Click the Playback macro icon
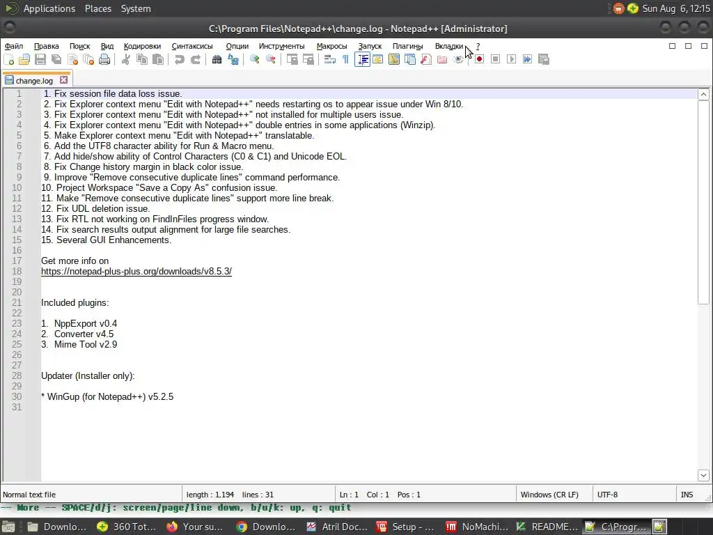The image size is (713, 535). point(512,59)
